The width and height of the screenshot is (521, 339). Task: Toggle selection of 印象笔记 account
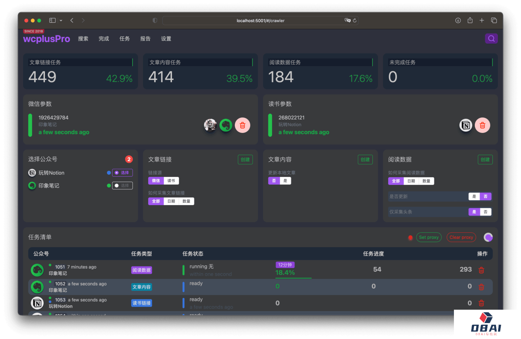pos(122,186)
